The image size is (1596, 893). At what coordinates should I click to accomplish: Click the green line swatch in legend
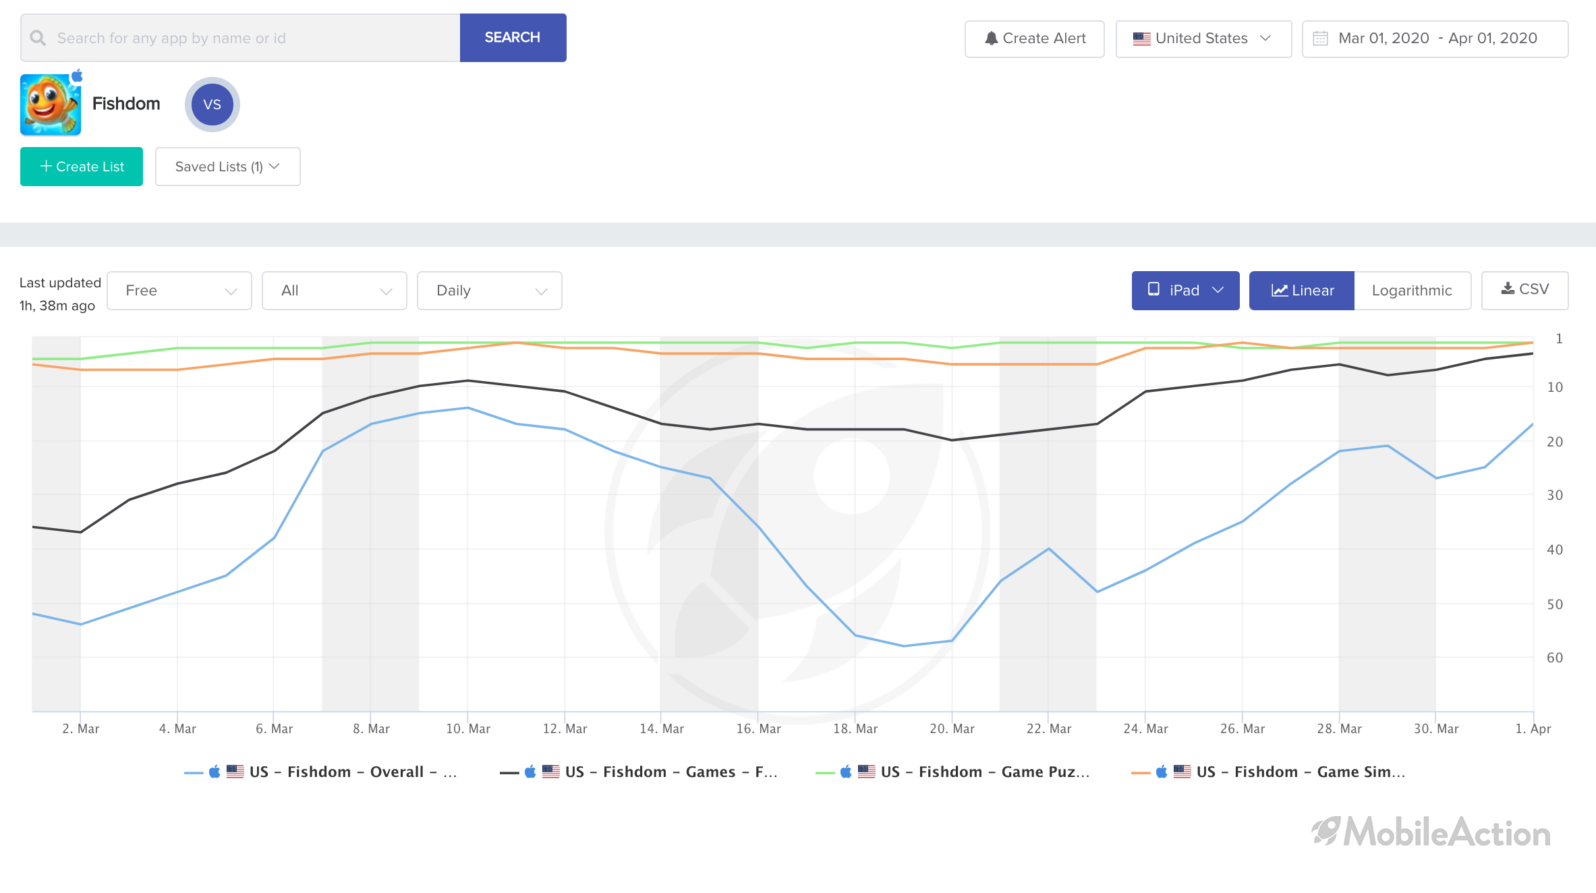(x=825, y=773)
